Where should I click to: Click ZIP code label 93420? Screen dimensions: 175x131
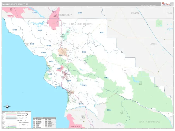[x=84, y=85]
